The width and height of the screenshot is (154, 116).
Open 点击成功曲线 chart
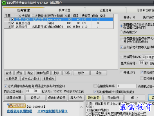30,79
